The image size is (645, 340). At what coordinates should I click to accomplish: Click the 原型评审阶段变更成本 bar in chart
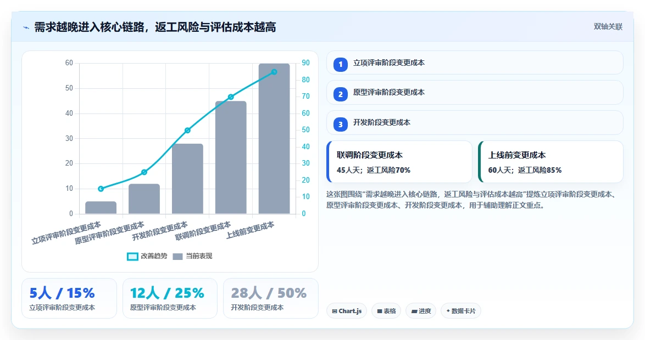[144, 199]
